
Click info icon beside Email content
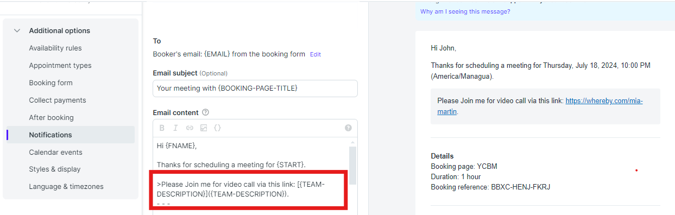[205, 112]
